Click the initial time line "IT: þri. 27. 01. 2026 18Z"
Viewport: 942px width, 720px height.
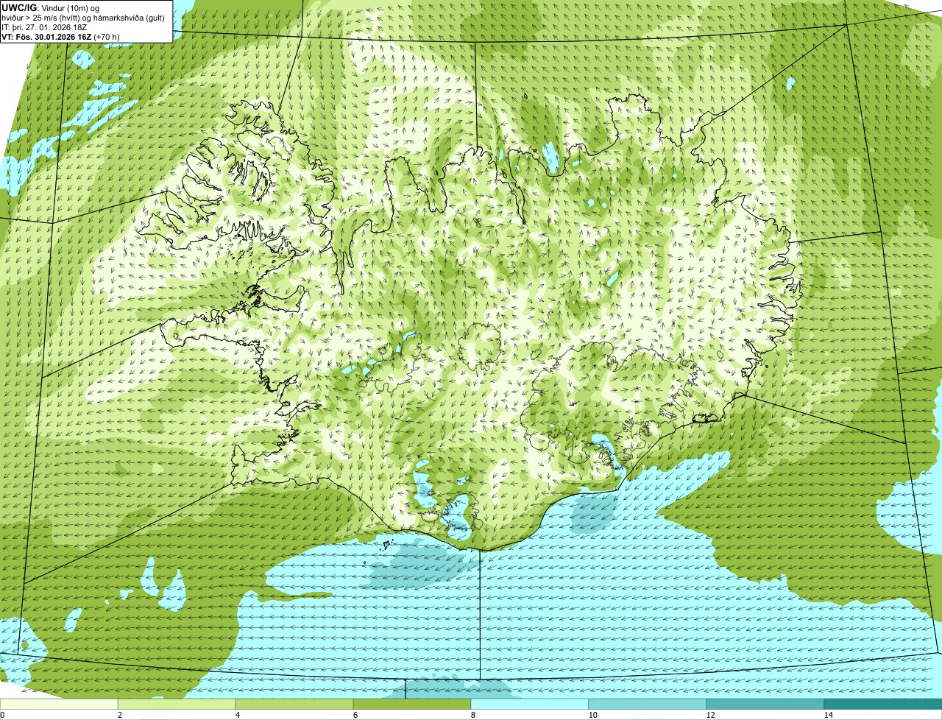click(43, 27)
